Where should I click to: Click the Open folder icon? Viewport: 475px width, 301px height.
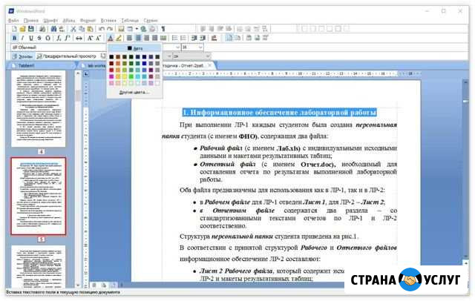[23, 28]
